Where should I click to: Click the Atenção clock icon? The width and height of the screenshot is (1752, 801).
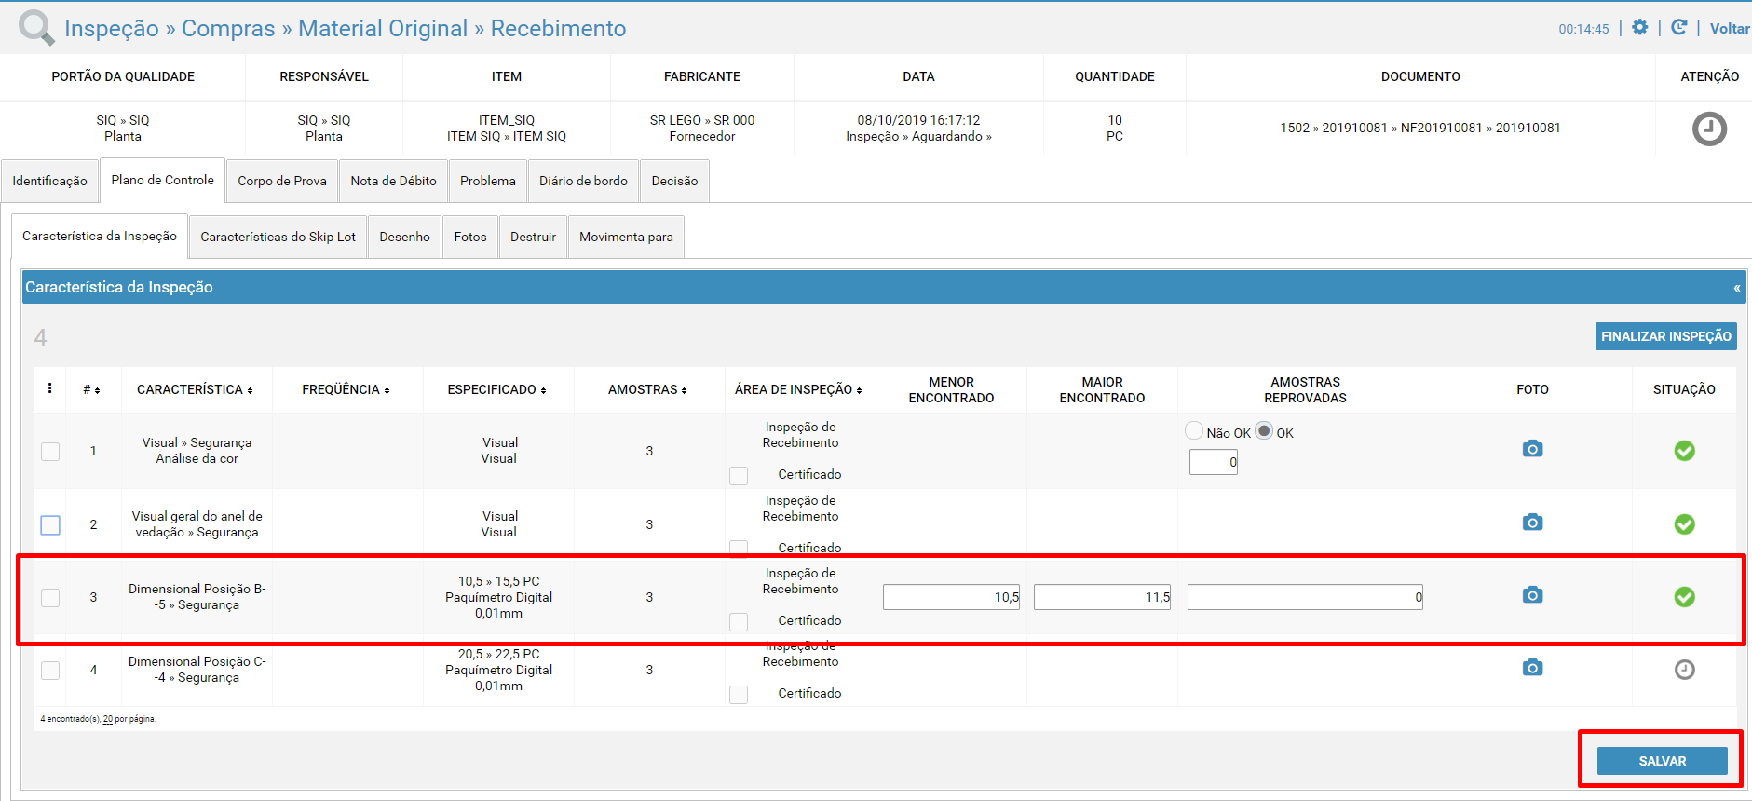[x=1709, y=129]
